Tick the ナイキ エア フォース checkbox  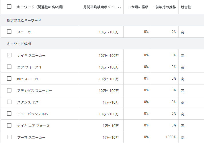tap(9, 125)
